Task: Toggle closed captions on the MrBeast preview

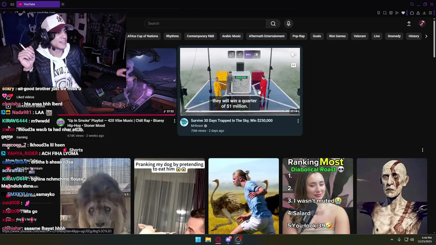Action: pos(294,65)
